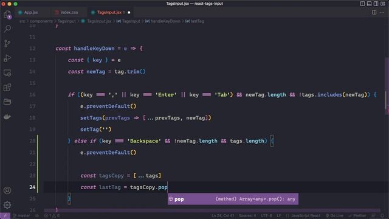Open the folder icon in activity bar
Viewport: 389px width, 219px height.
(7, 102)
